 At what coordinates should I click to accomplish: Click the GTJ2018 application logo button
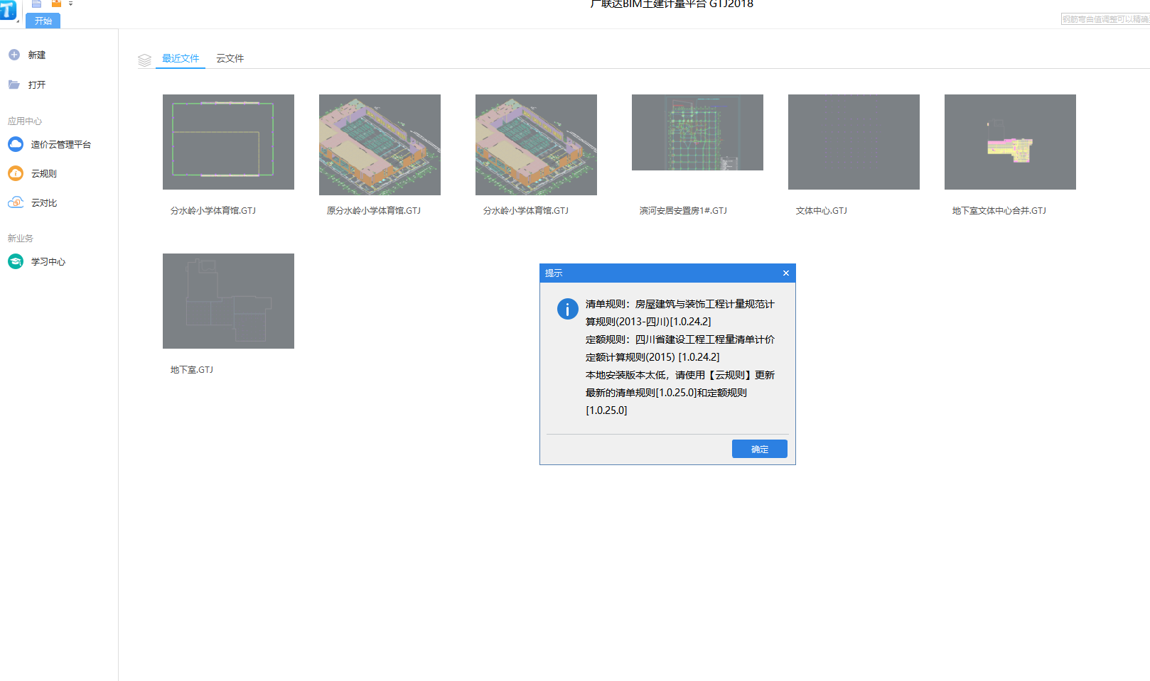8,10
